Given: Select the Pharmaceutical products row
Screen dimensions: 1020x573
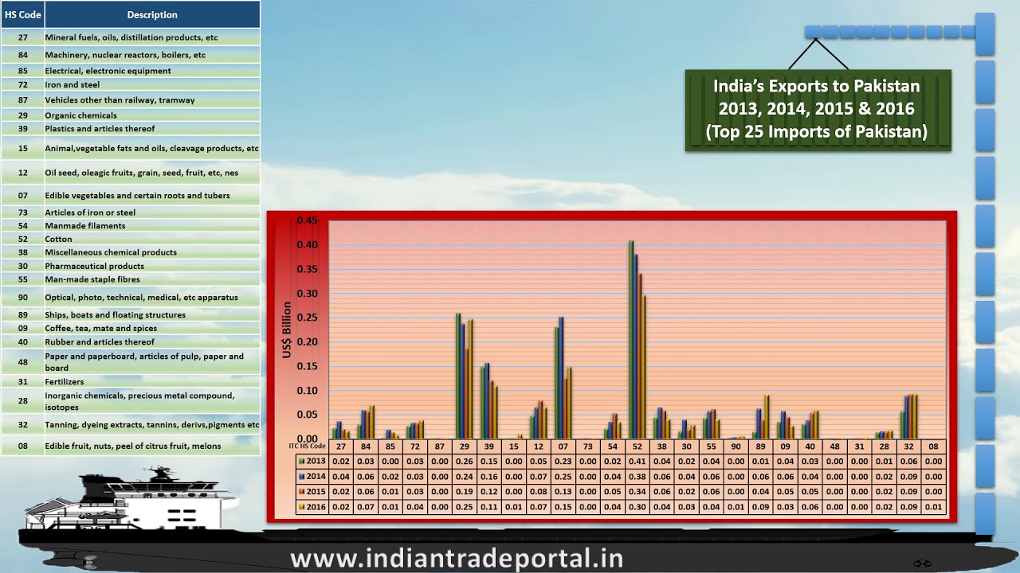Looking at the screenshot, I should 131,266.
